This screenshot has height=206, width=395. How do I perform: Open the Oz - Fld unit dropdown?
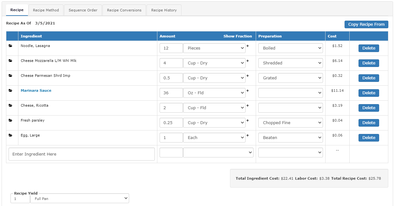pyautogui.click(x=214, y=93)
